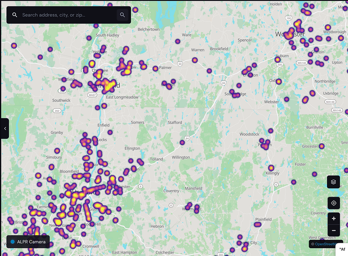Center map on my current location

click(x=333, y=203)
